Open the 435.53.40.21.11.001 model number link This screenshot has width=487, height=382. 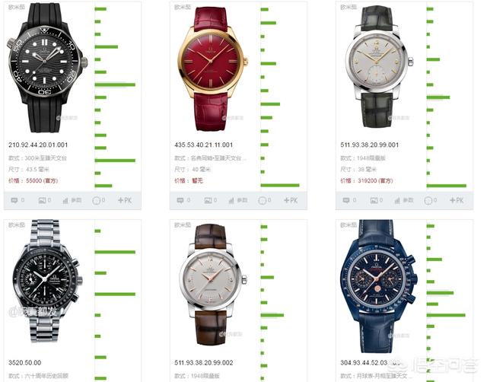point(203,145)
